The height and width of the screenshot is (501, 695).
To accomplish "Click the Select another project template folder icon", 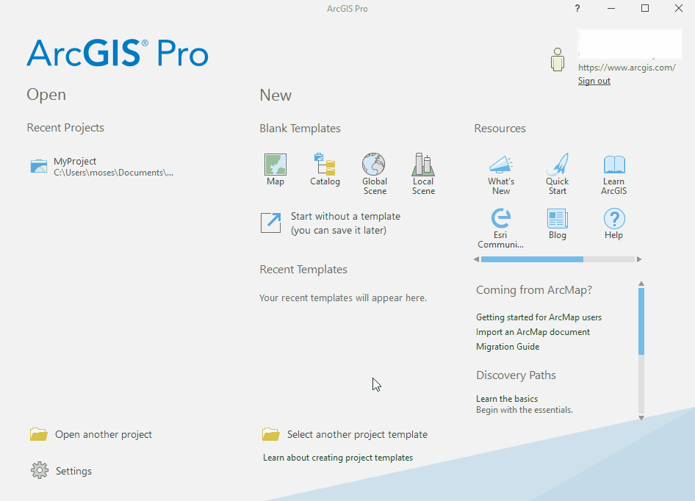I will [x=271, y=434].
